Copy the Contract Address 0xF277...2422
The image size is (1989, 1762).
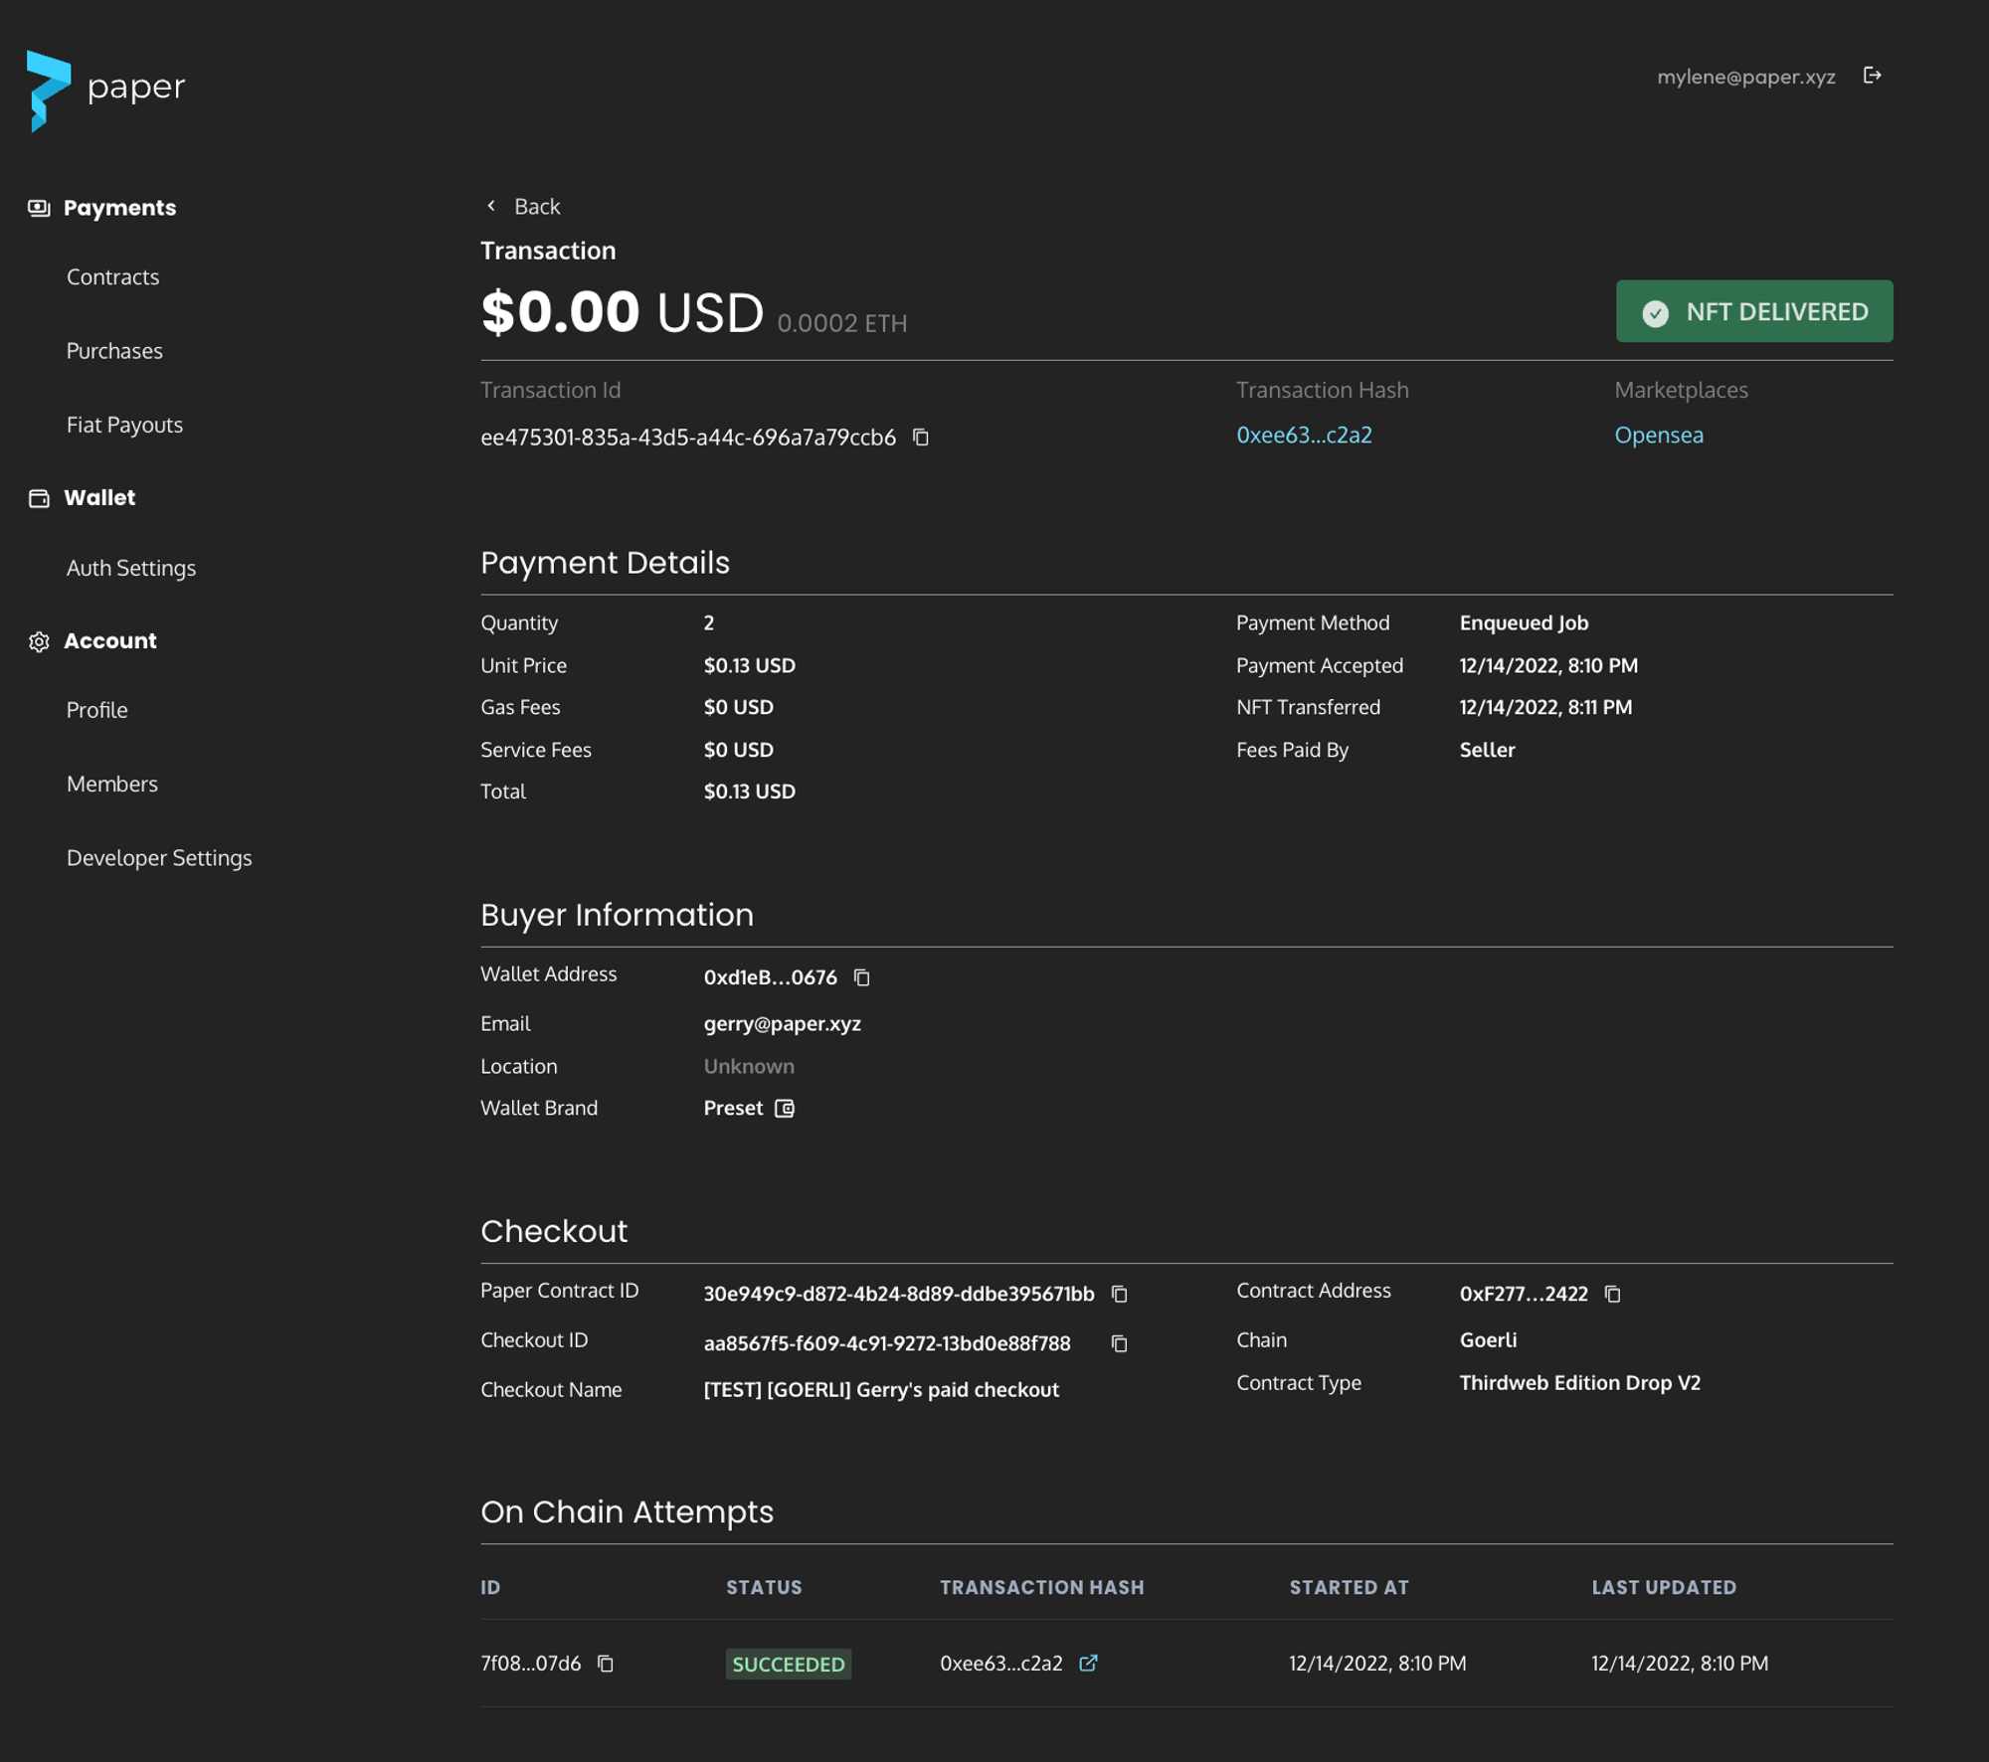[x=1612, y=1294]
